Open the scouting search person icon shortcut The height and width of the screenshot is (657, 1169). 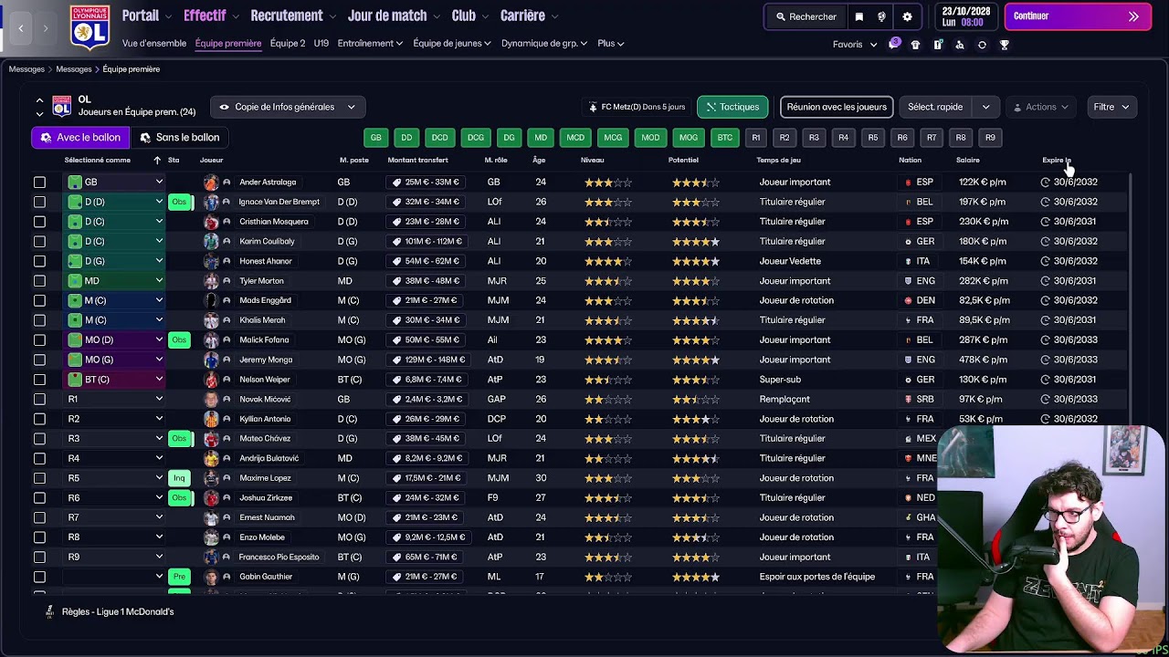click(960, 45)
